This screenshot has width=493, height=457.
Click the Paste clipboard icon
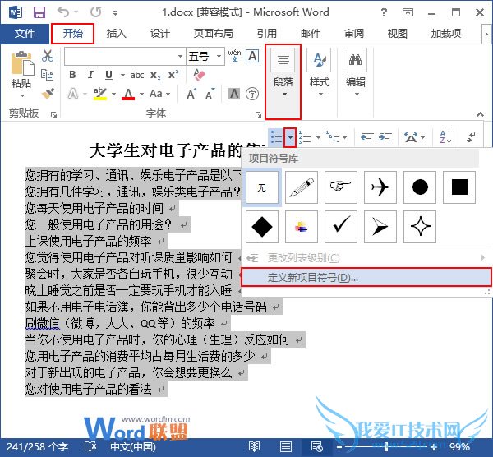tap(21, 63)
